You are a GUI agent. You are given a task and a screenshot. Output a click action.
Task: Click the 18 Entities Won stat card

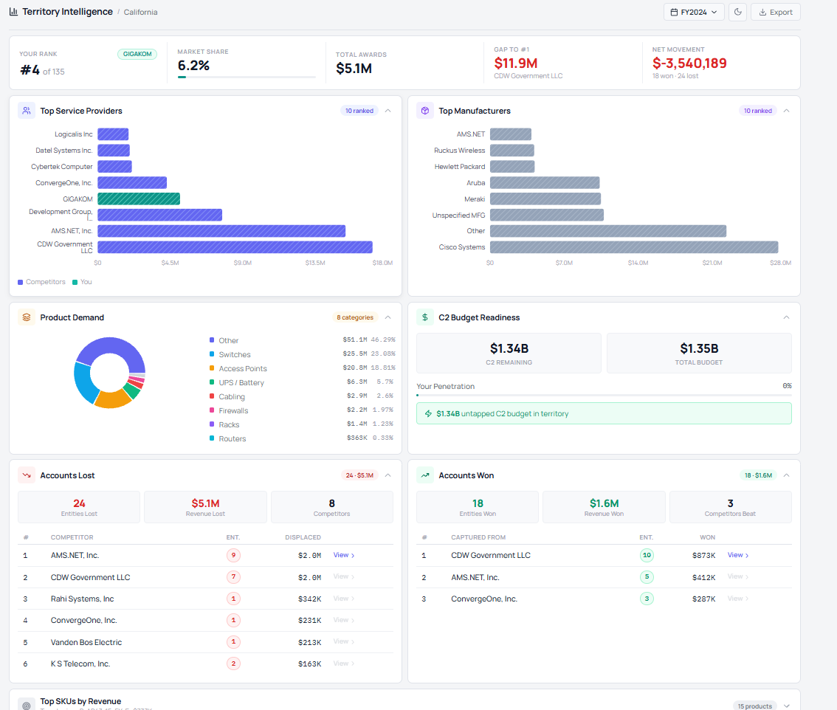478,507
